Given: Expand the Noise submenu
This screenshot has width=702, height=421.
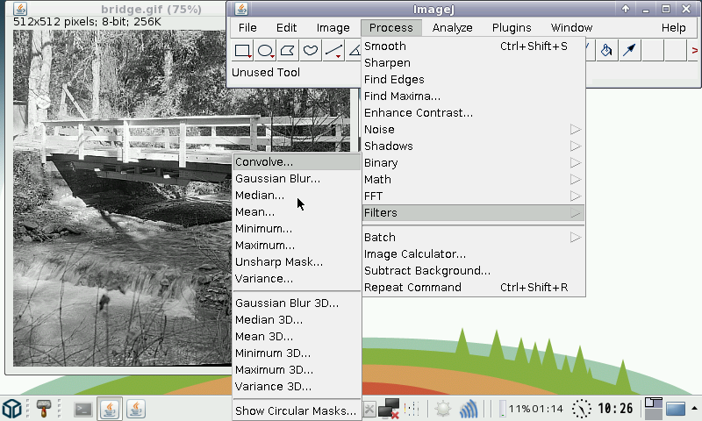Looking at the screenshot, I should (x=473, y=130).
